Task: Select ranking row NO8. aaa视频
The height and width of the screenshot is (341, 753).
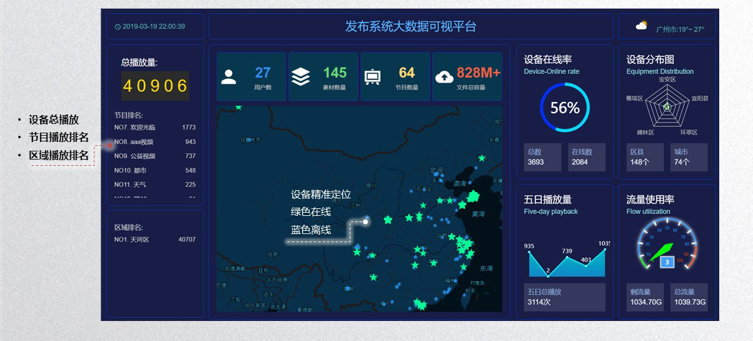Action: [x=155, y=142]
